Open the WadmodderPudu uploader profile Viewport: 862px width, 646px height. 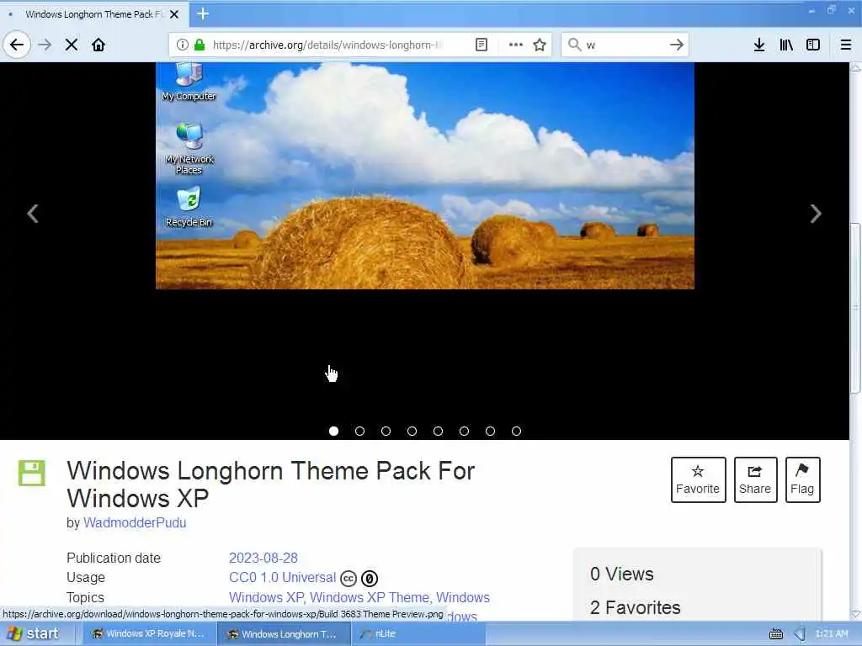coord(135,522)
